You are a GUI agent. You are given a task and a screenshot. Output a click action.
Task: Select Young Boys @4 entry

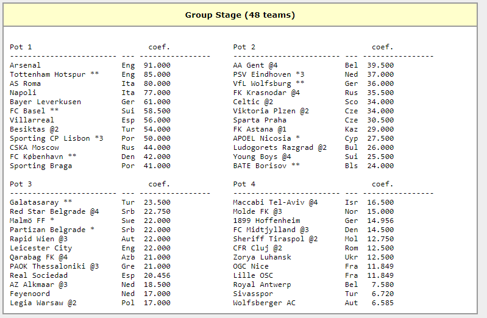pos(262,157)
